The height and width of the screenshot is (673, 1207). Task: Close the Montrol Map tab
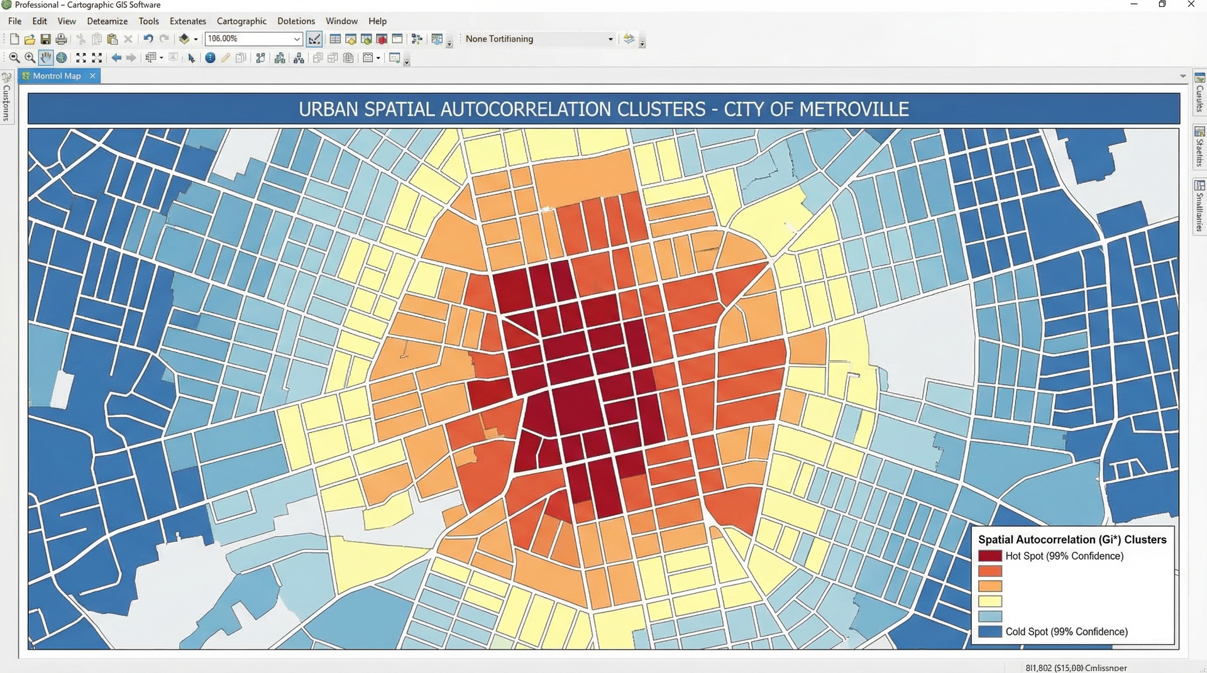(x=92, y=75)
